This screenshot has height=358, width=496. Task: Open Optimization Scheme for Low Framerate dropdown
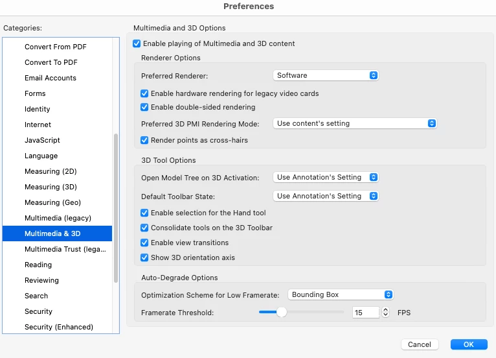tap(341, 294)
